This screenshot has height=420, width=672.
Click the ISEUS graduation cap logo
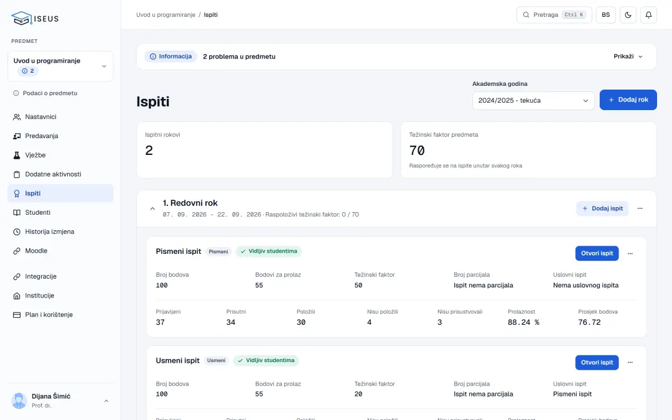[x=35, y=19]
